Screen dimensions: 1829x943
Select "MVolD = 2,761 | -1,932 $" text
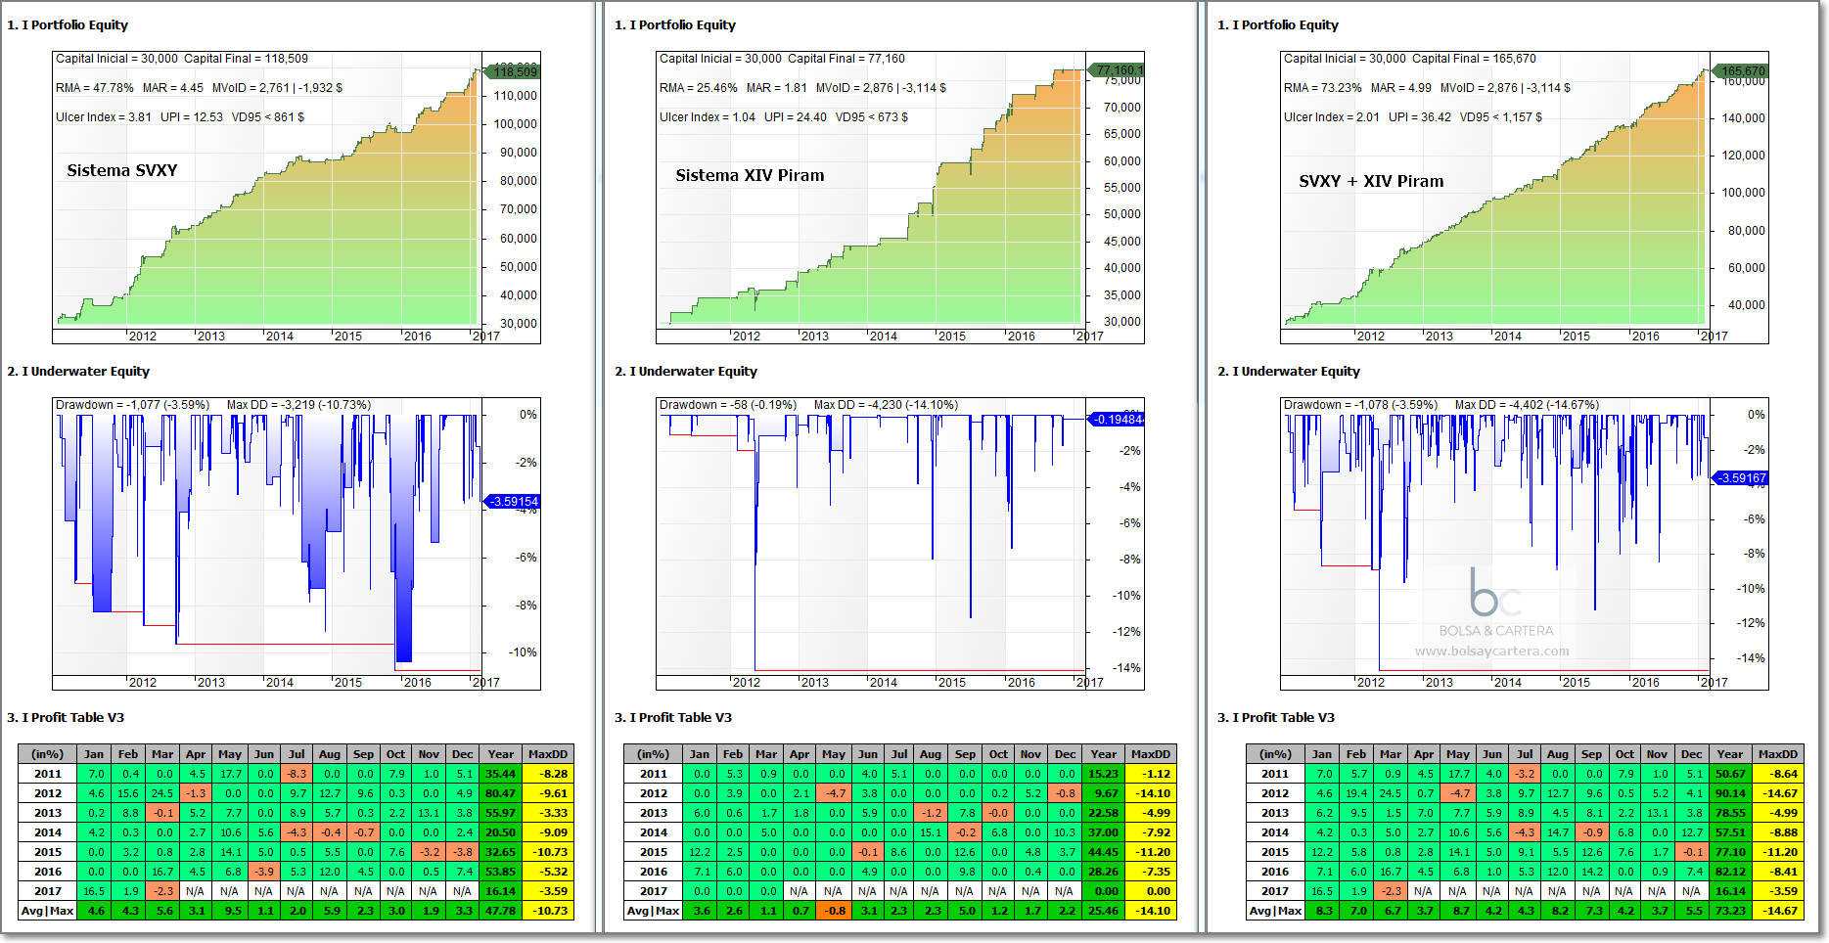tap(278, 88)
